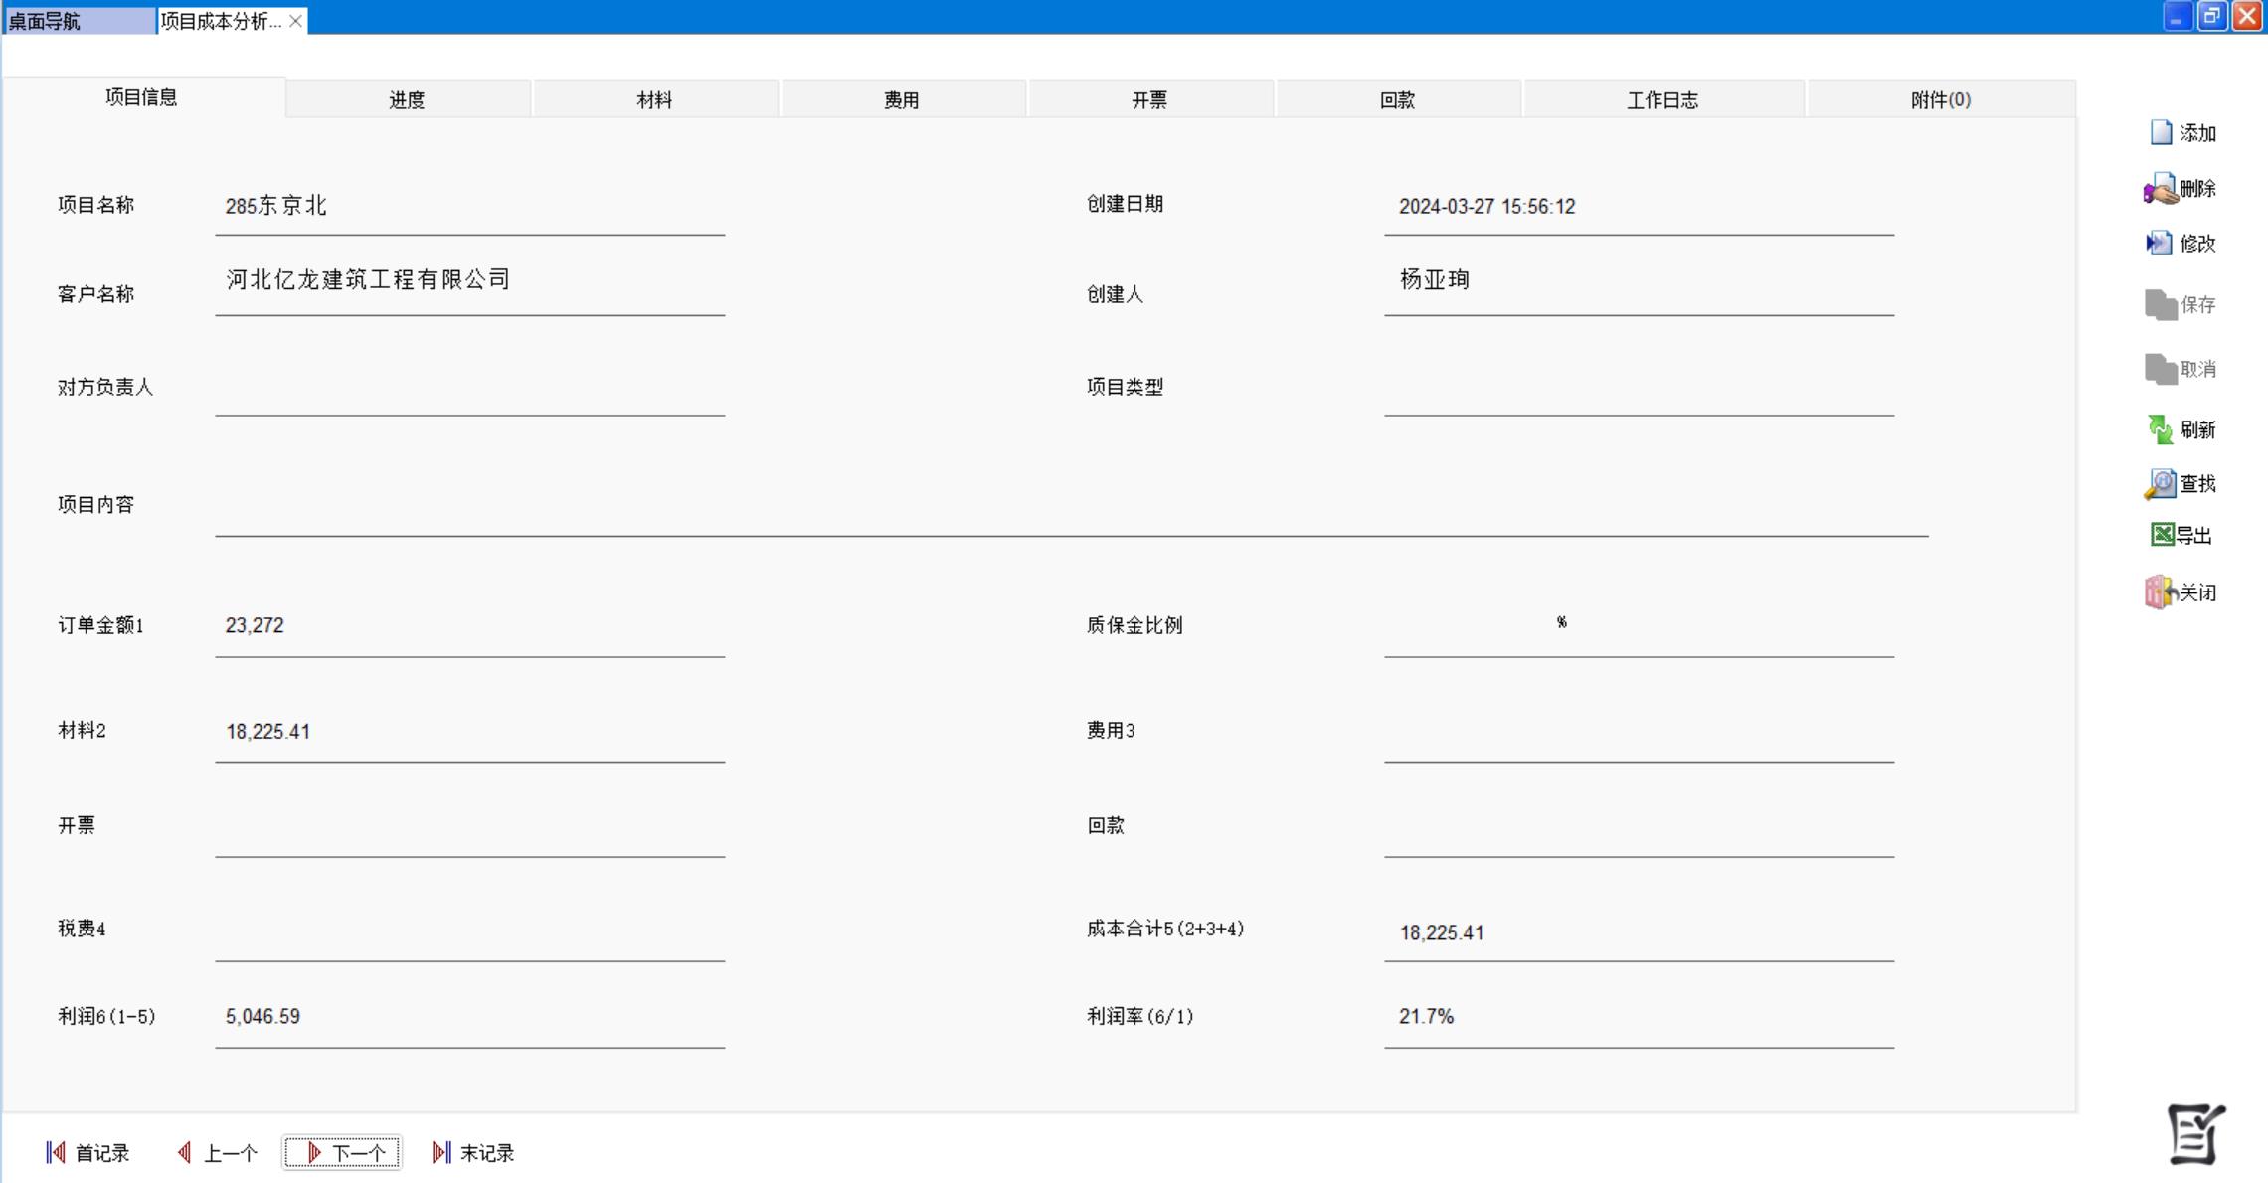Click the 修改 (modify) icon
The image size is (2268, 1183).
(2160, 244)
